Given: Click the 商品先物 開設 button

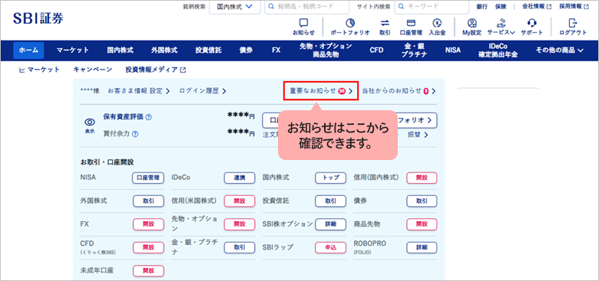Looking at the screenshot, I should click(422, 224).
